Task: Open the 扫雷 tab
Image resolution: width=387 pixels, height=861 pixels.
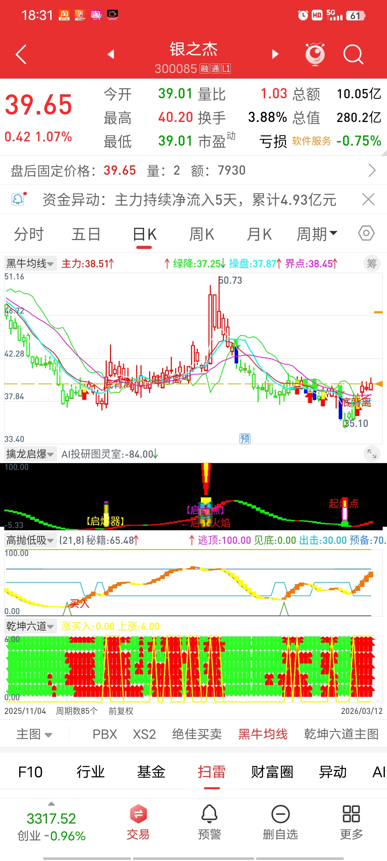Action: pos(212,772)
